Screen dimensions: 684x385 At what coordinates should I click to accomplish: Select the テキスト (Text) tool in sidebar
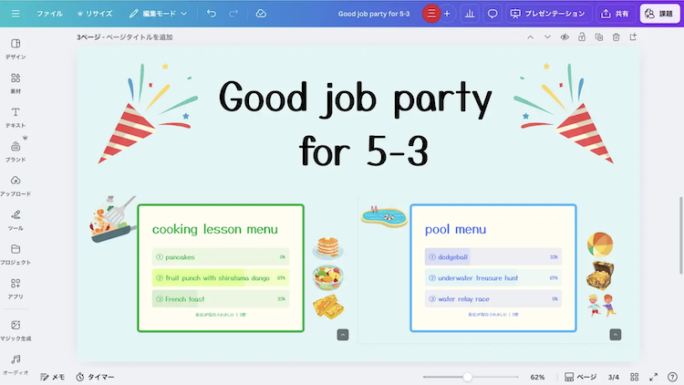coord(16,117)
